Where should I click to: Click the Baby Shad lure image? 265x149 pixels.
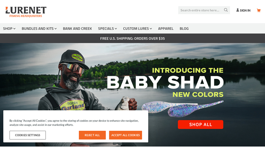coord(183,109)
